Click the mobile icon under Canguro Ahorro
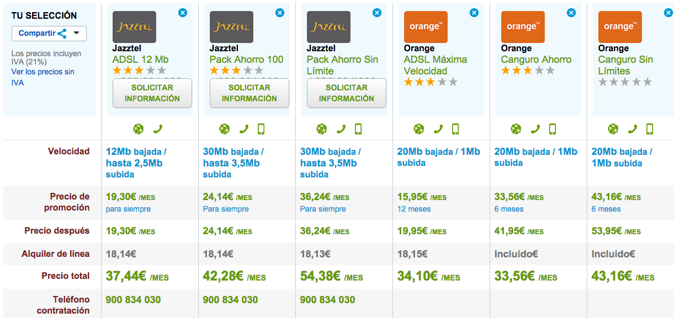Image resolution: width=674 pixels, height=318 pixels. (553, 129)
